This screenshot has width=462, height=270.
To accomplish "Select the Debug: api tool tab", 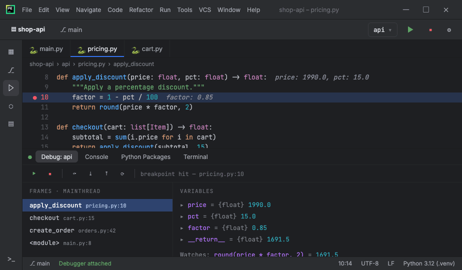I will pos(56,157).
